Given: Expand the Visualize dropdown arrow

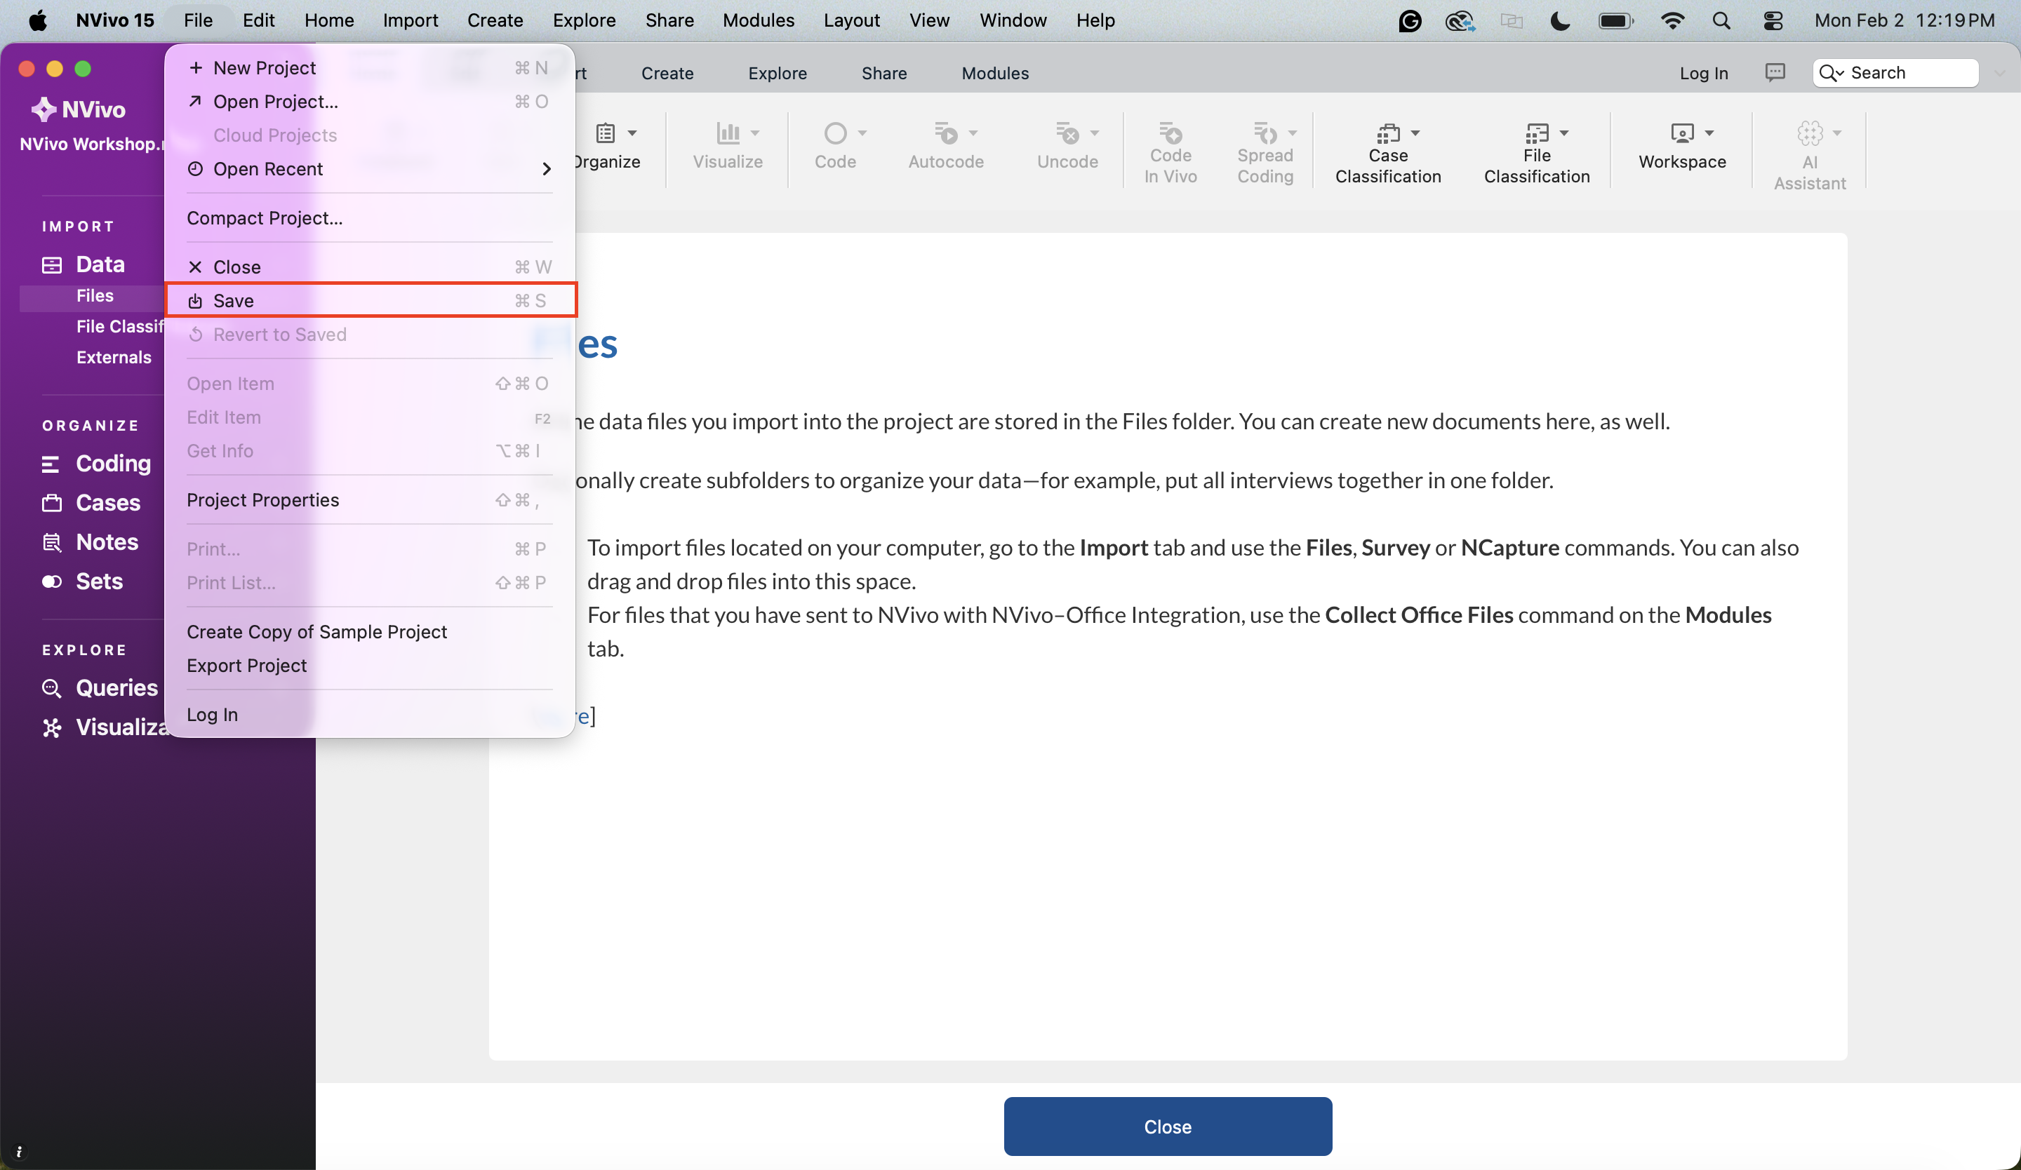Looking at the screenshot, I should click(x=754, y=133).
